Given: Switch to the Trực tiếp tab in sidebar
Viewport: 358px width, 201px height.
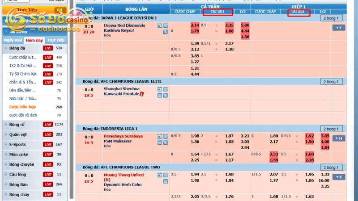Looking at the screenshot, I should pyautogui.click(x=56, y=40).
